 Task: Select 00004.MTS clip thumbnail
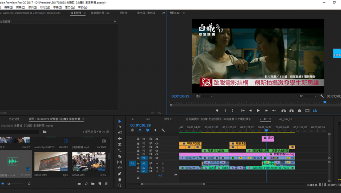coord(89,161)
